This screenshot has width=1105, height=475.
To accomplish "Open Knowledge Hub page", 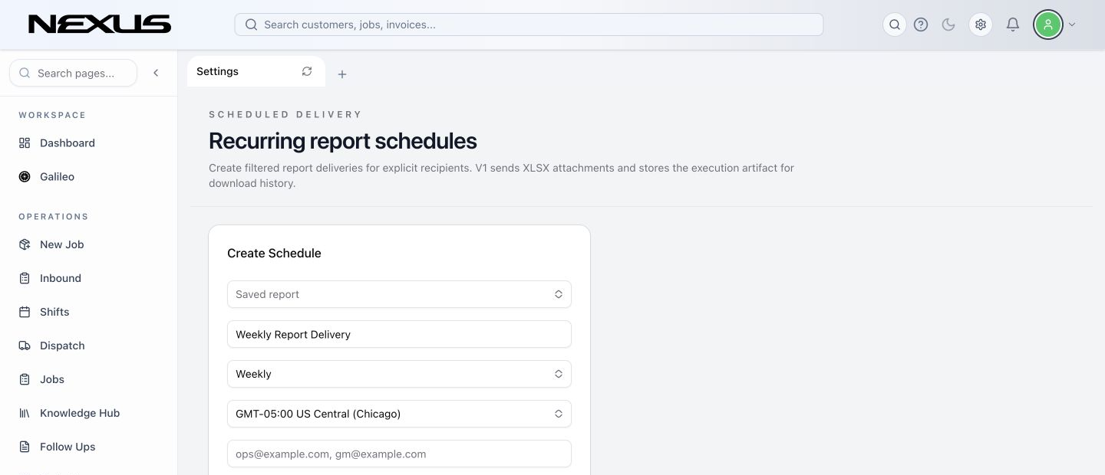I will pos(80,413).
